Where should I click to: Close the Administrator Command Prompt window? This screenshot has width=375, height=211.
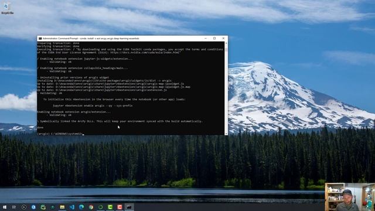coord(223,38)
